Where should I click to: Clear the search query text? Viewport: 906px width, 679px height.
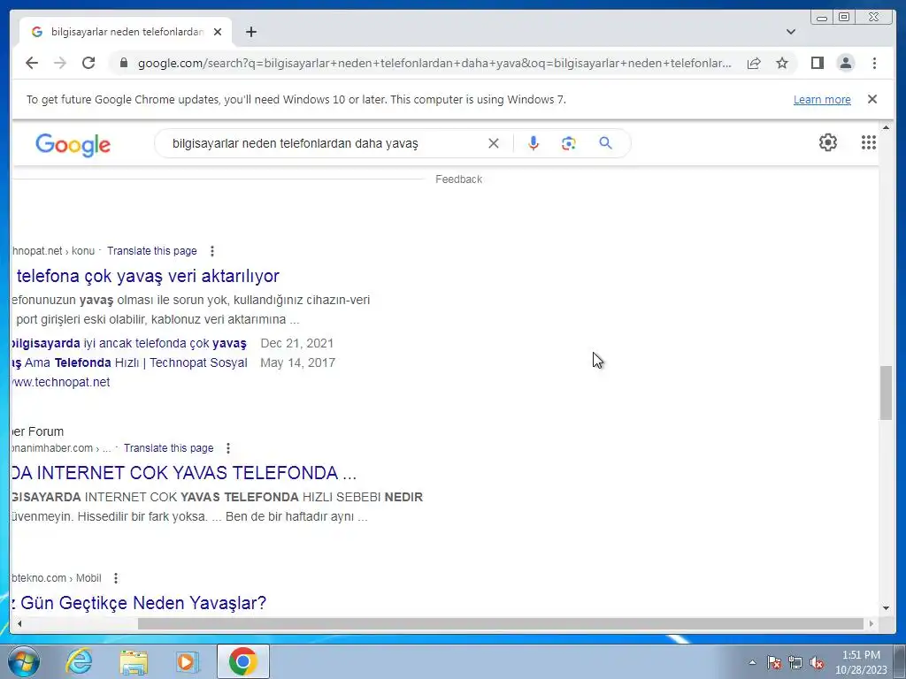pos(493,143)
